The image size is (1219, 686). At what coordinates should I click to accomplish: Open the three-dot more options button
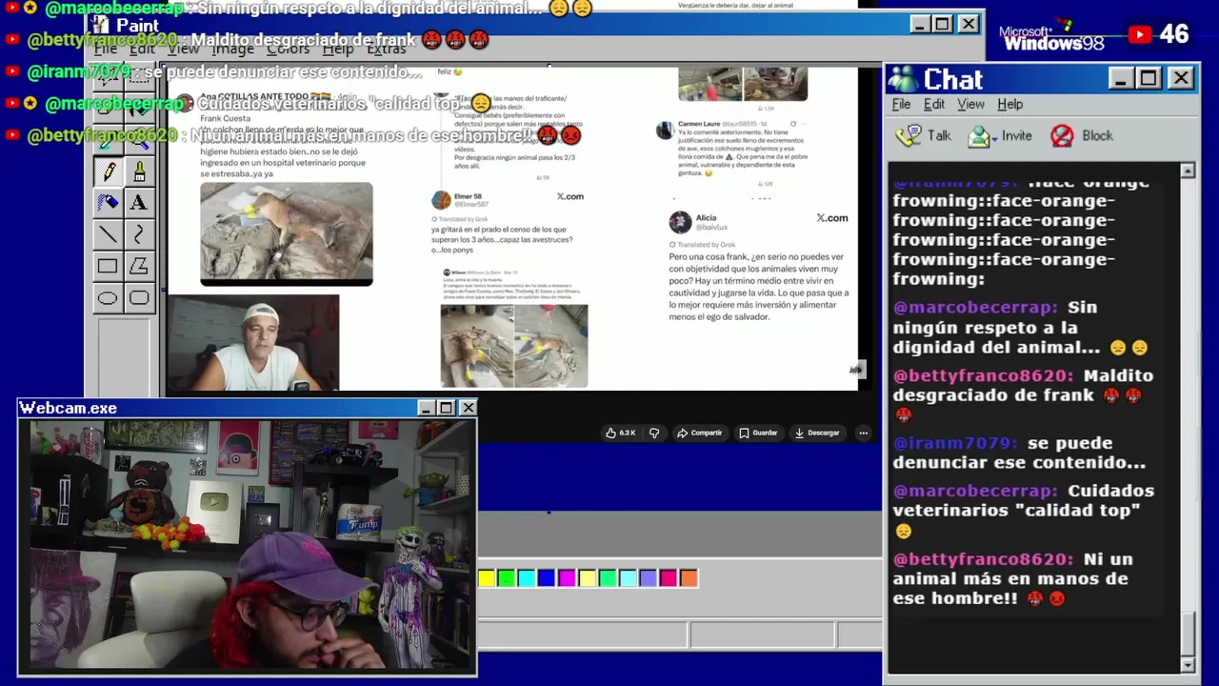click(x=863, y=433)
